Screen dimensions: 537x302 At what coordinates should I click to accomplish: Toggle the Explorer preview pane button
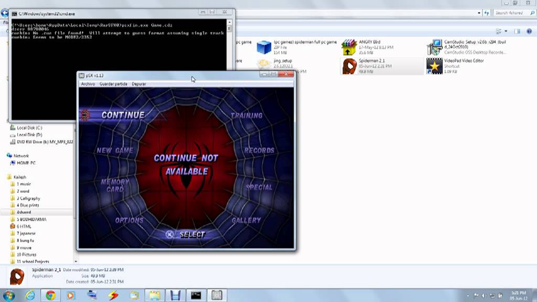click(517, 31)
